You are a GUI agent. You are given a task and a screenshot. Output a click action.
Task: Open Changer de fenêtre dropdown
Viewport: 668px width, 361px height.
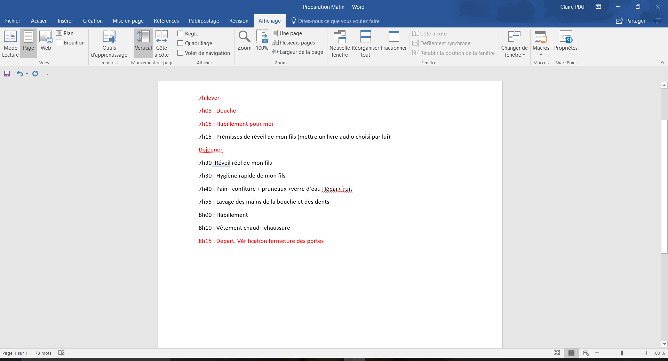coord(514,43)
